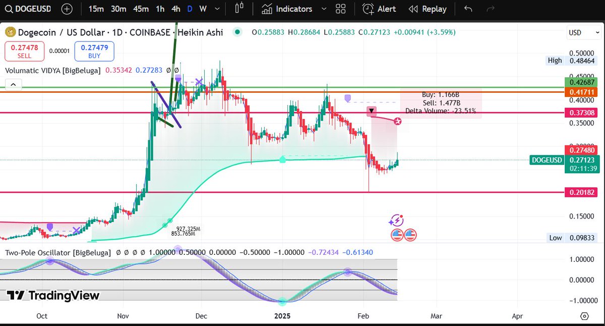Open the layout templates grid icon
The height and width of the screenshot is (326, 605).
pos(341,9)
